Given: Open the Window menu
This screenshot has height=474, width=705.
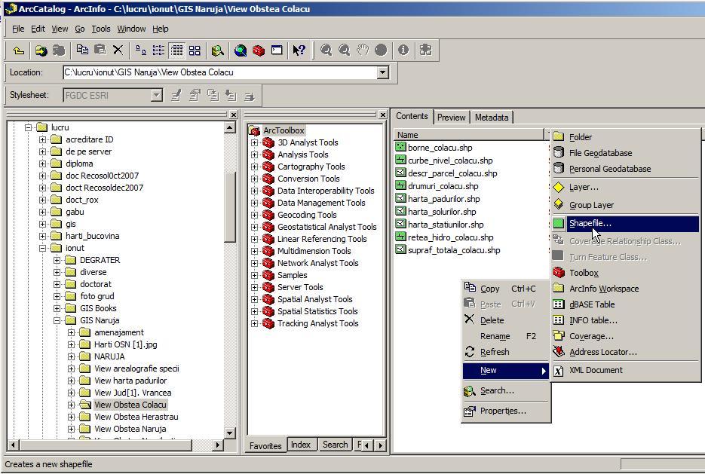Looking at the screenshot, I should pyautogui.click(x=131, y=29).
